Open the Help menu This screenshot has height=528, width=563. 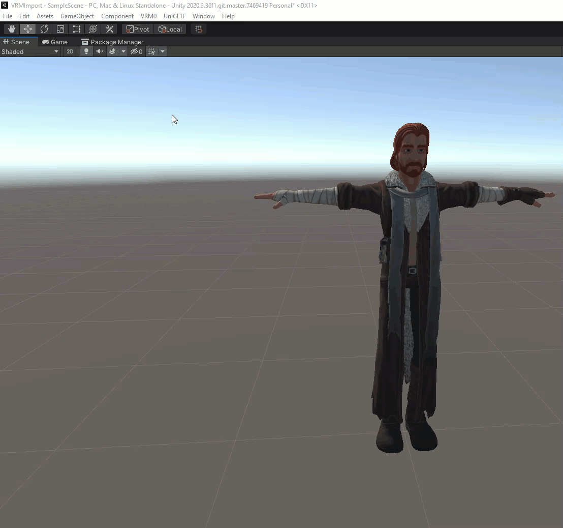(228, 16)
